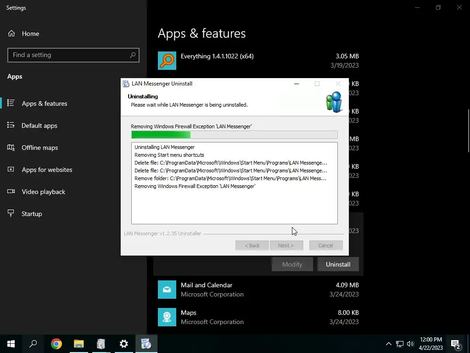
Task: Select Everything 1.4.1.1022 (x64) app entry
Action: coord(258,61)
